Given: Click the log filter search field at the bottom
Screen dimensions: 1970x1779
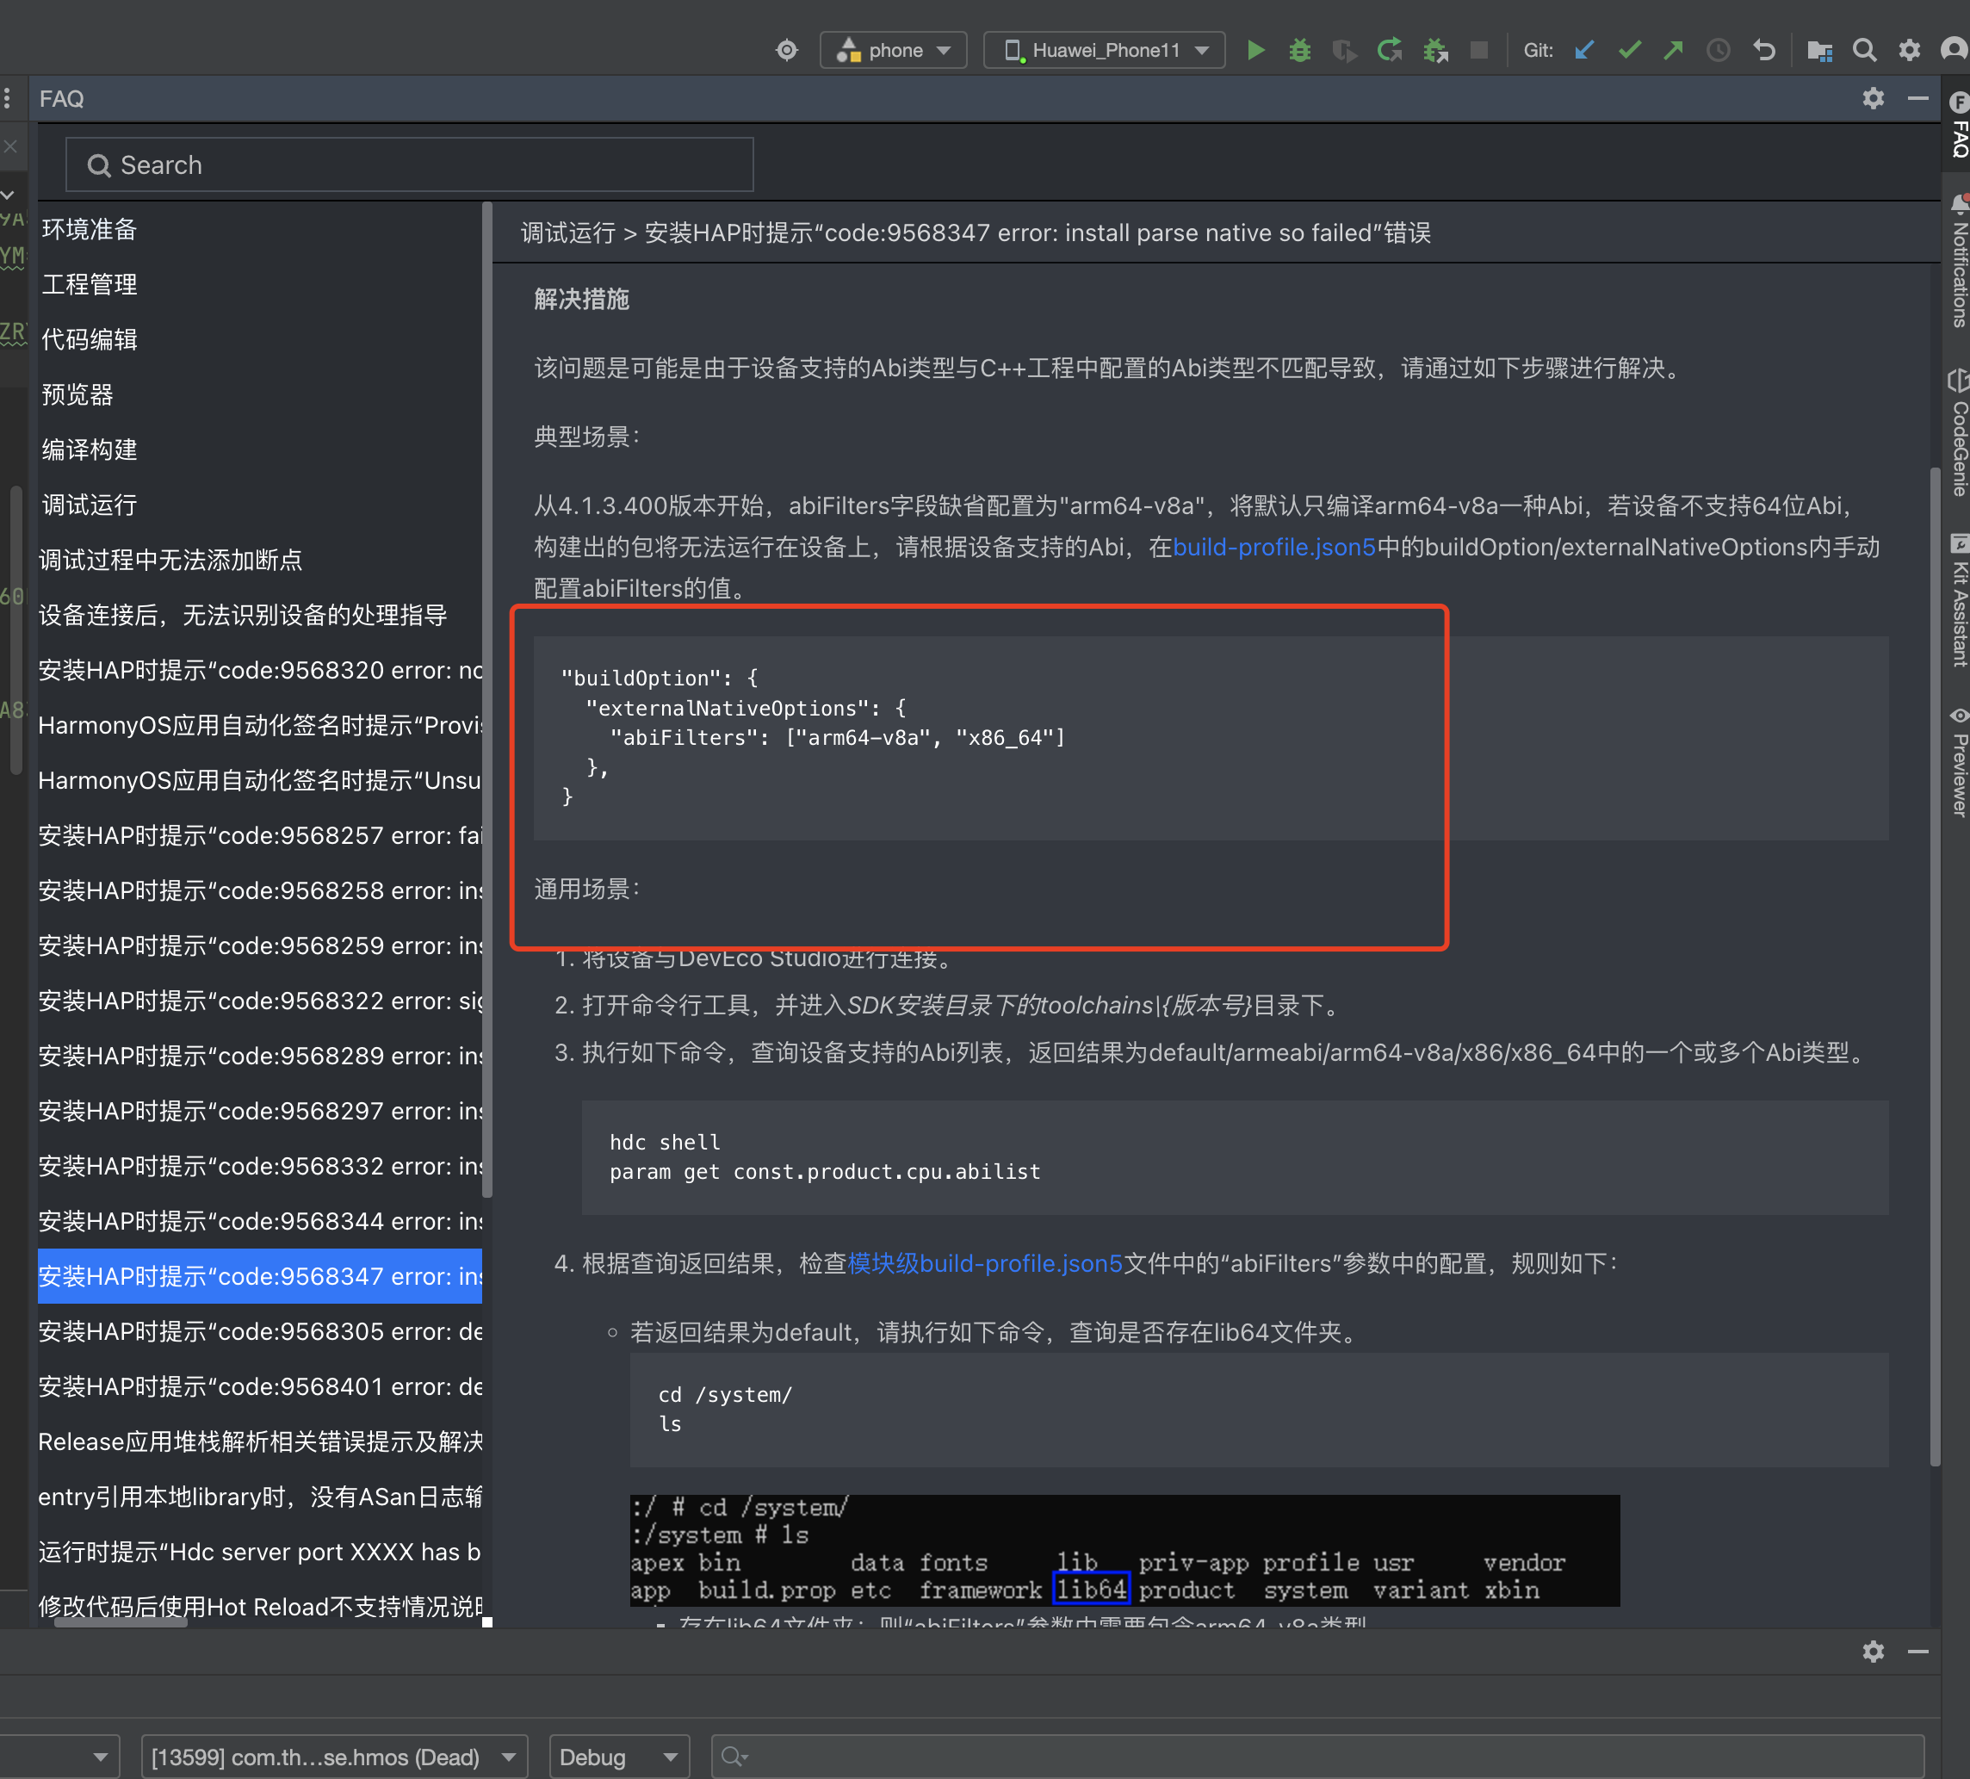Looking at the screenshot, I should [1317, 1757].
